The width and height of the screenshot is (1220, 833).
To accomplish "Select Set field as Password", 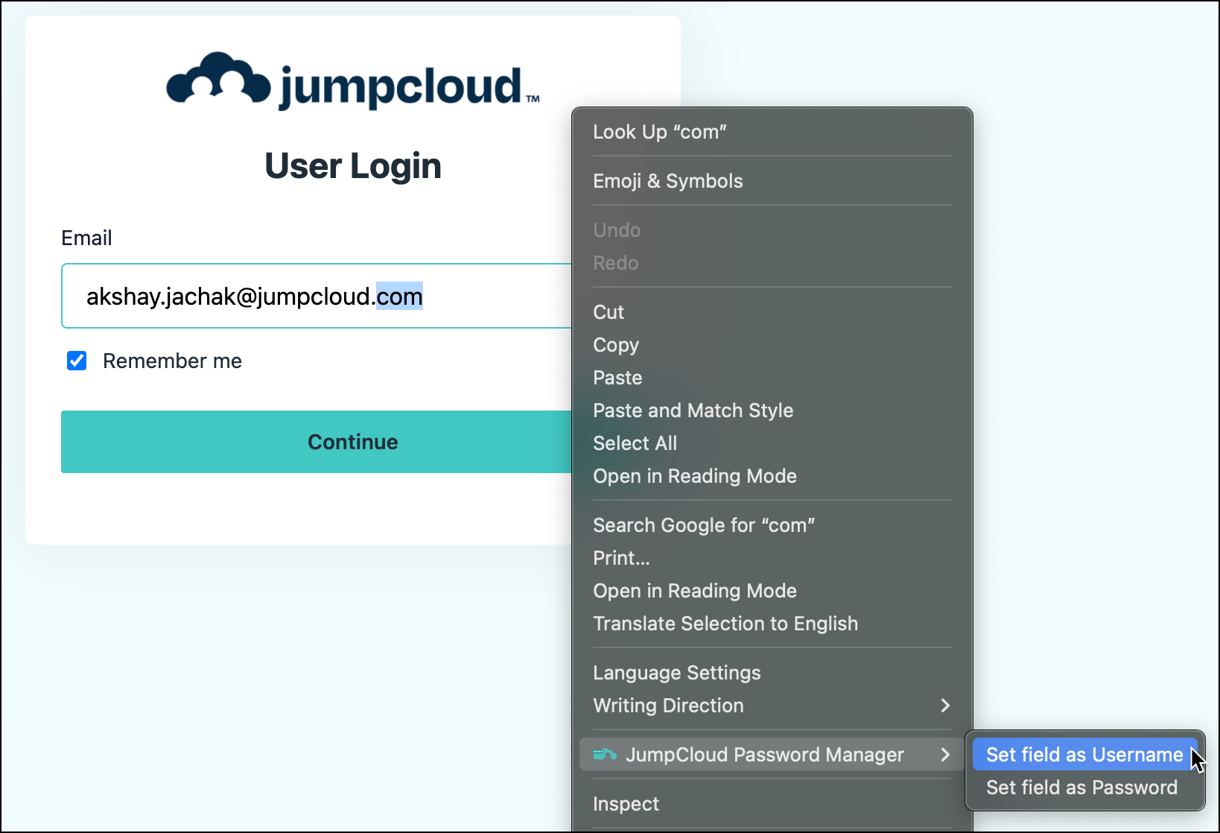I will (1081, 787).
